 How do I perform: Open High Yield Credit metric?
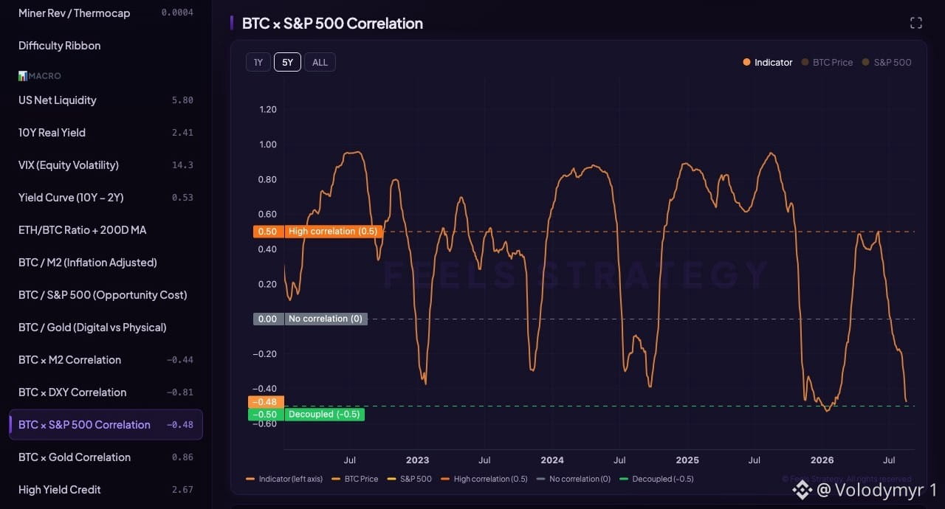pos(106,489)
